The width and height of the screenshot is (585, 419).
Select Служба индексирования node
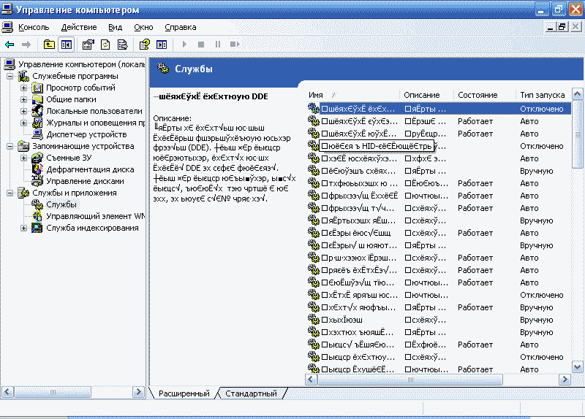click(x=92, y=228)
